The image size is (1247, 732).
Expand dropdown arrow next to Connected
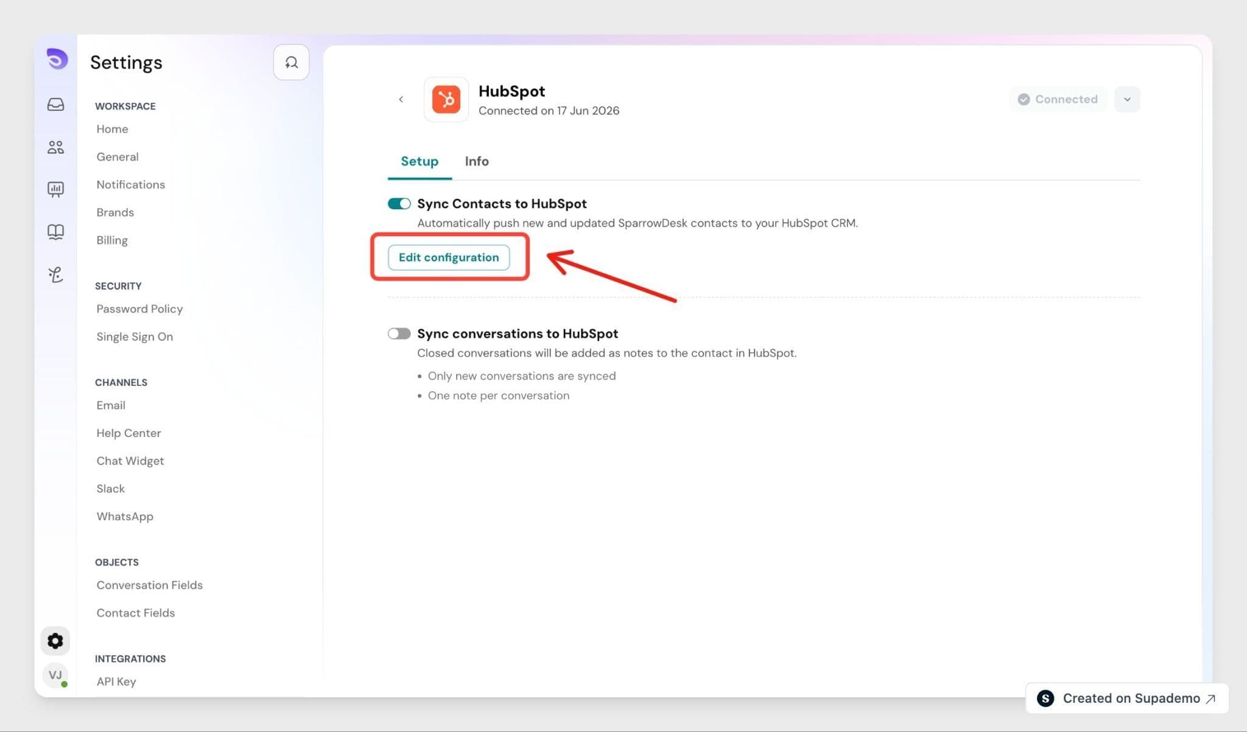tap(1127, 99)
